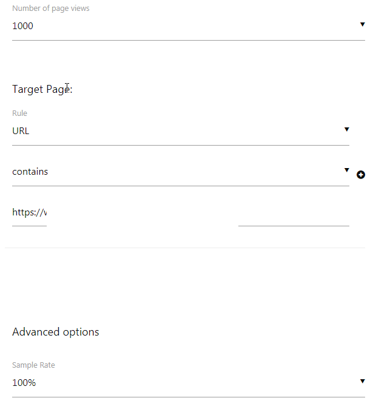Viewport: 373px width, 412px height.
Task: Click the empty right part of URL field
Action: [x=294, y=215]
